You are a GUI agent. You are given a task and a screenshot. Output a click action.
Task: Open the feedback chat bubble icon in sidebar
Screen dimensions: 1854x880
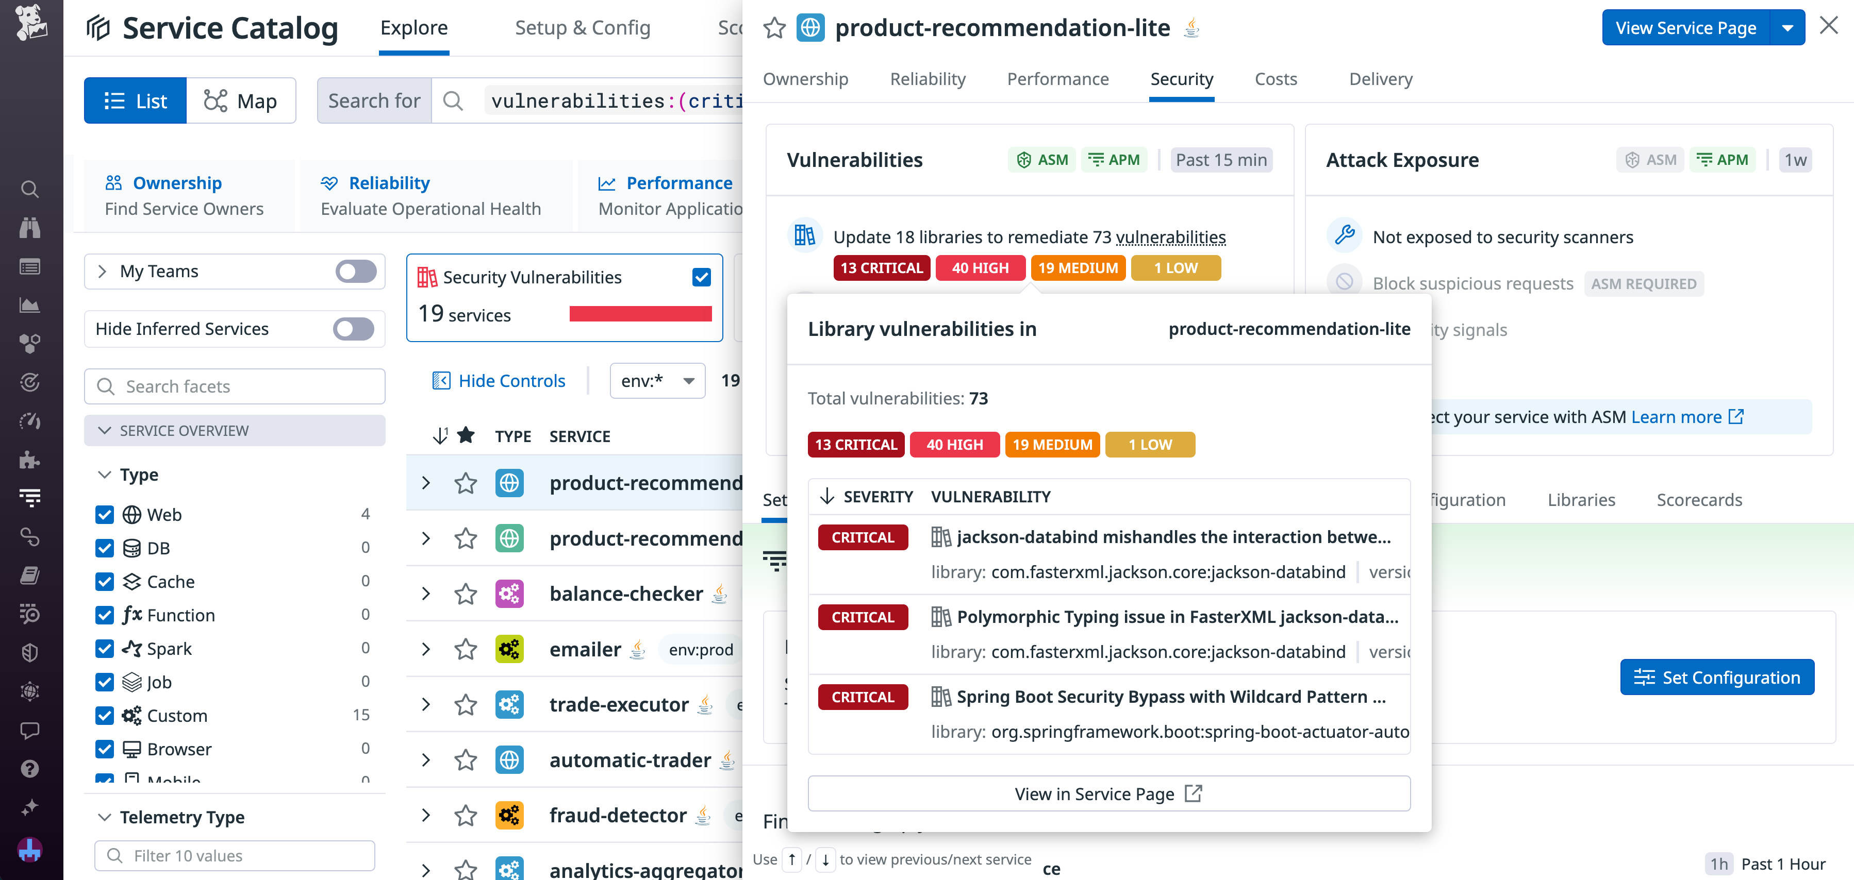coord(29,731)
